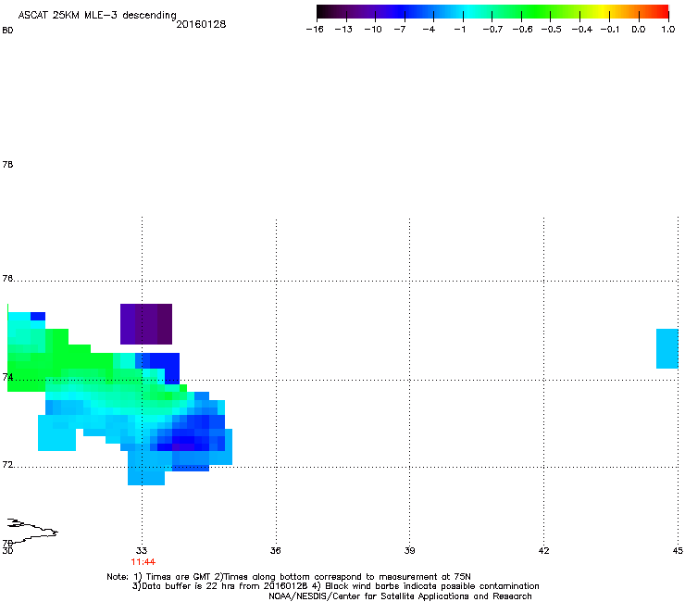This screenshot has height=602, width=685.
Task: Click the longitude label 36
Action: pyautogui.click(x=275, y=550)
